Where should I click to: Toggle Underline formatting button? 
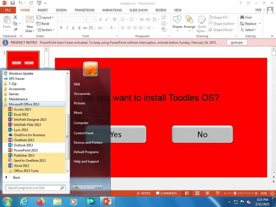73,28
